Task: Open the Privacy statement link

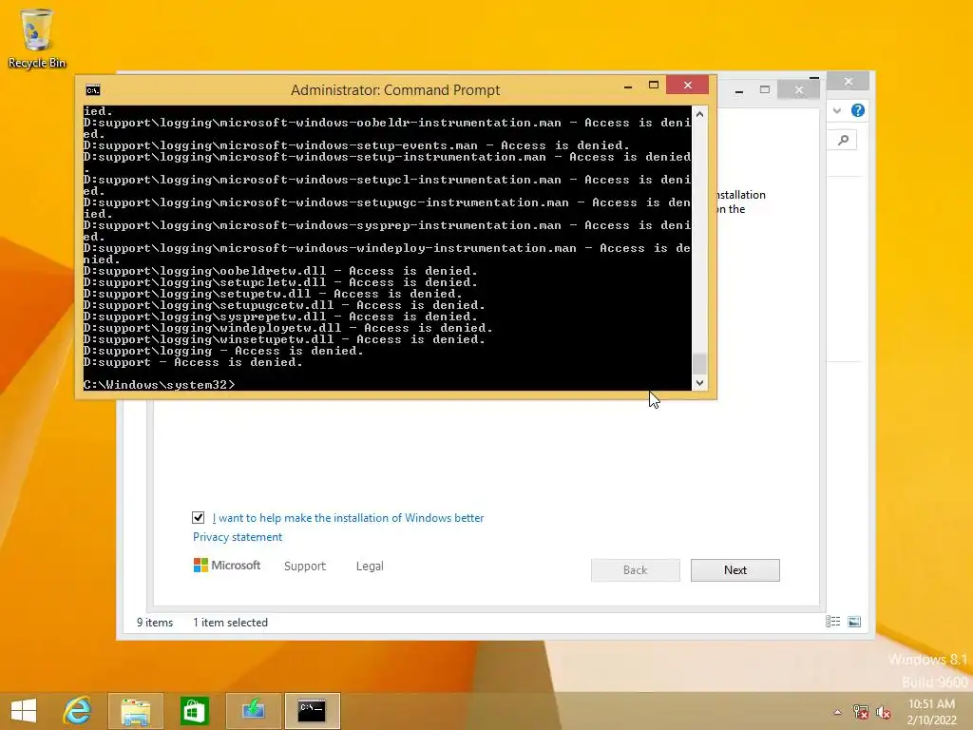Action: [237, 537]
